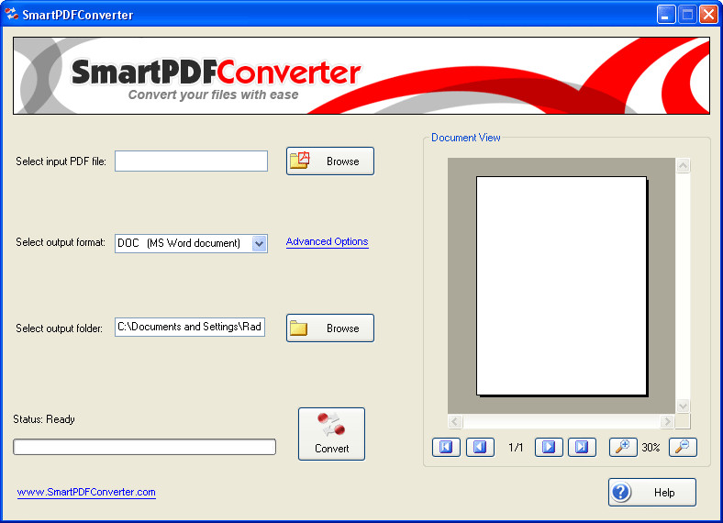Go to first page in Document View
The image size is (723, 523).
point(446,447)
